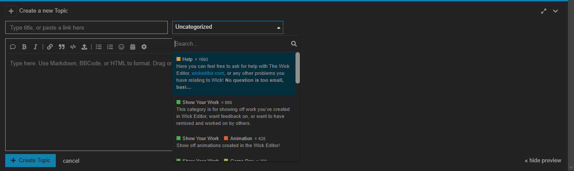The width and height of the screenshot is (574, 171).
Task: Click the orange Help category color badge
Action: click(179, 59)
